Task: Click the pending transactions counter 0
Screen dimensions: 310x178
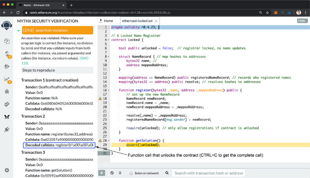Action: 120,173
